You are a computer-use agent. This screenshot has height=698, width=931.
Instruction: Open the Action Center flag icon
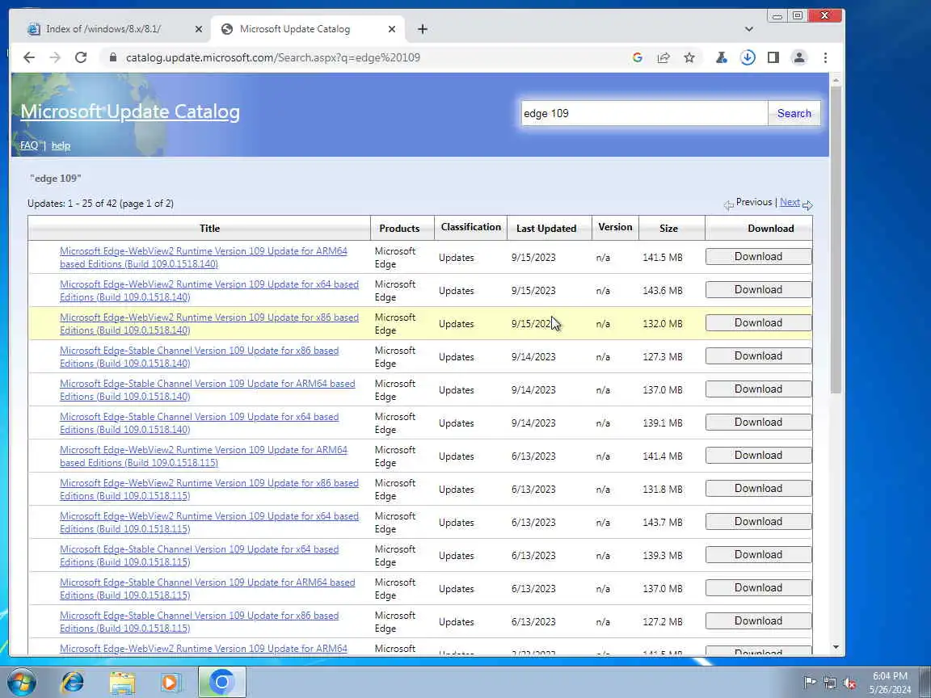pos(809,683)
